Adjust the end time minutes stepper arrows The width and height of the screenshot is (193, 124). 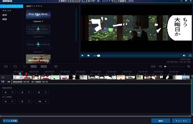[29, 101]
